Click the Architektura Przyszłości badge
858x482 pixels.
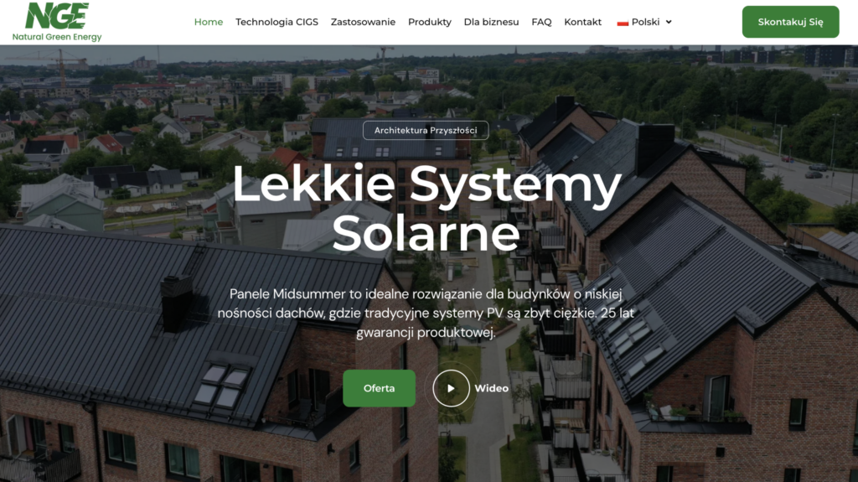(x=426, y=131)
